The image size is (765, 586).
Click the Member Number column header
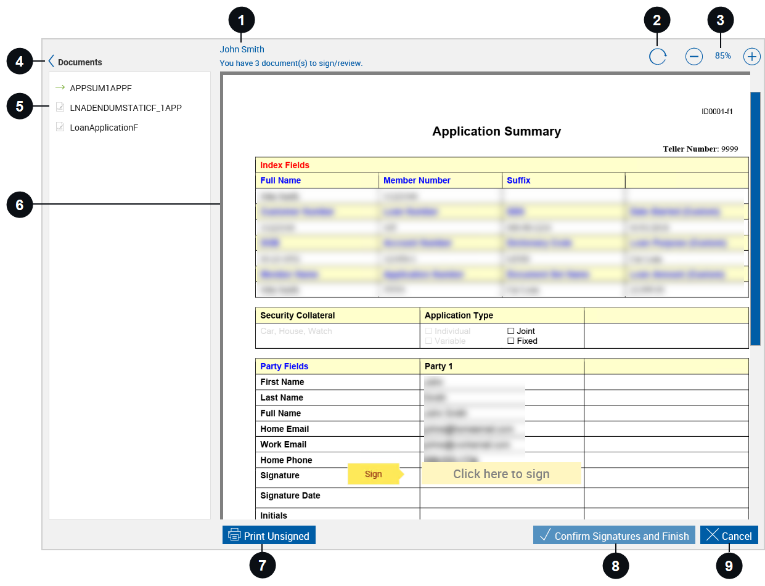(417, 181)
